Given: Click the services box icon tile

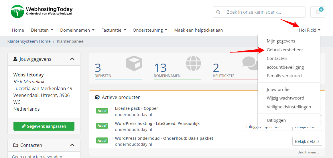Looking at the screenshot, I should point(134,64).
